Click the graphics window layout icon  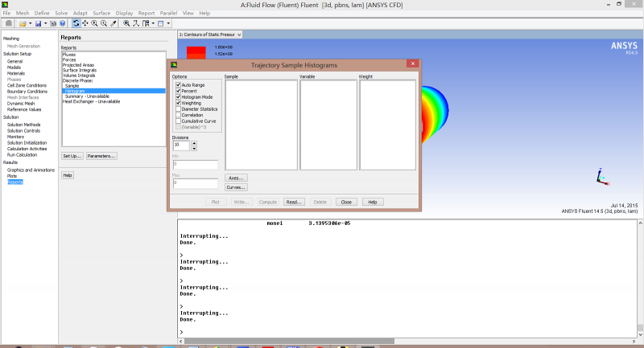[161, 23]
